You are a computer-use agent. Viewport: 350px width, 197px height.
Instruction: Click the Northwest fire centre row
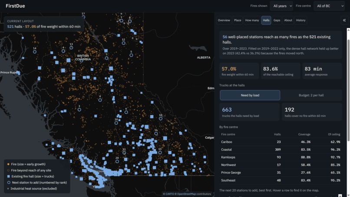pyautogui.click(x=281, y=165)
